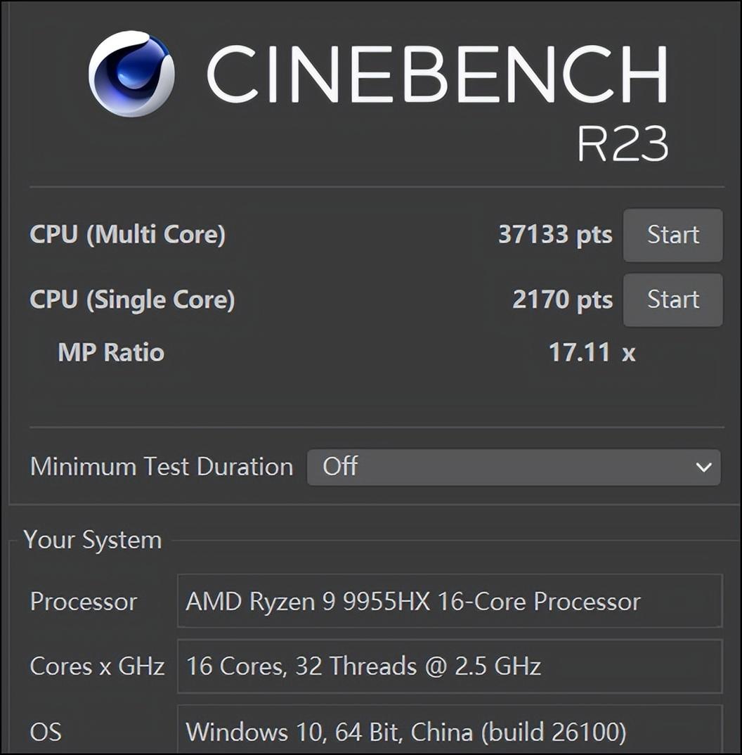Select the CPU (Multi Core) label

(127, 235)
